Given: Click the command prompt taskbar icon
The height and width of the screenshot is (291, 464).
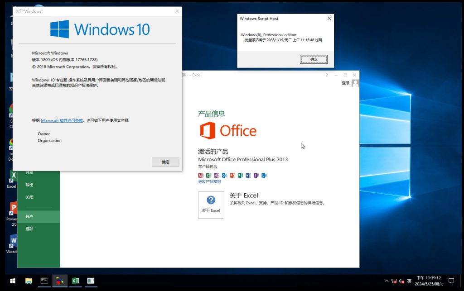Looking at the screenshot, I should point(44,281).
